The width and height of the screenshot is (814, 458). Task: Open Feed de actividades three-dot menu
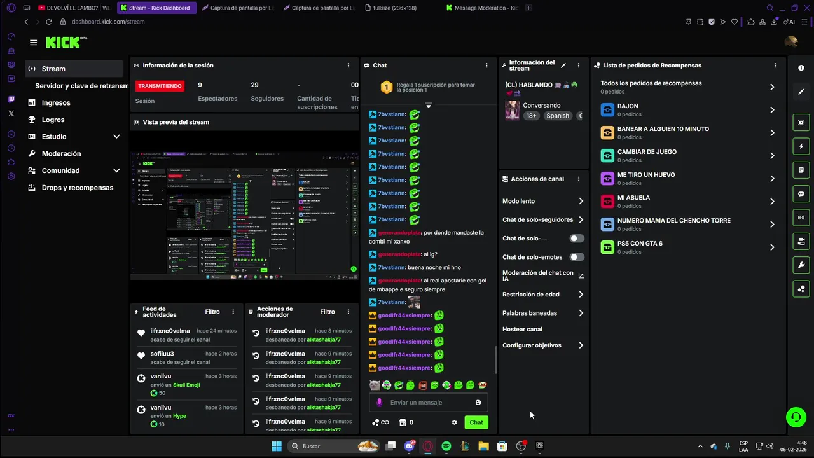[233, 312]
